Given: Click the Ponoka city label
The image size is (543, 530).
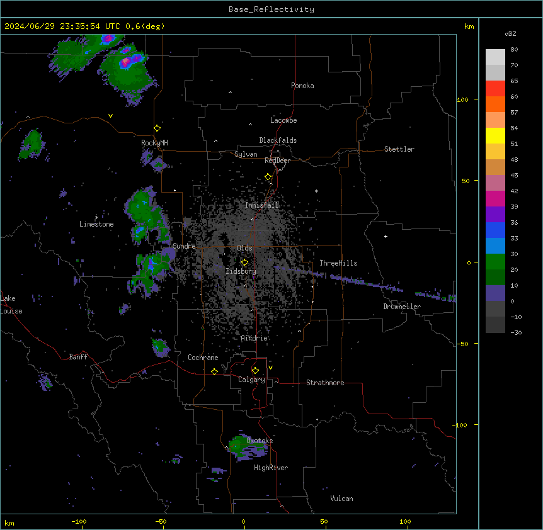Looking at the screenshot, I should coord(302,86).
